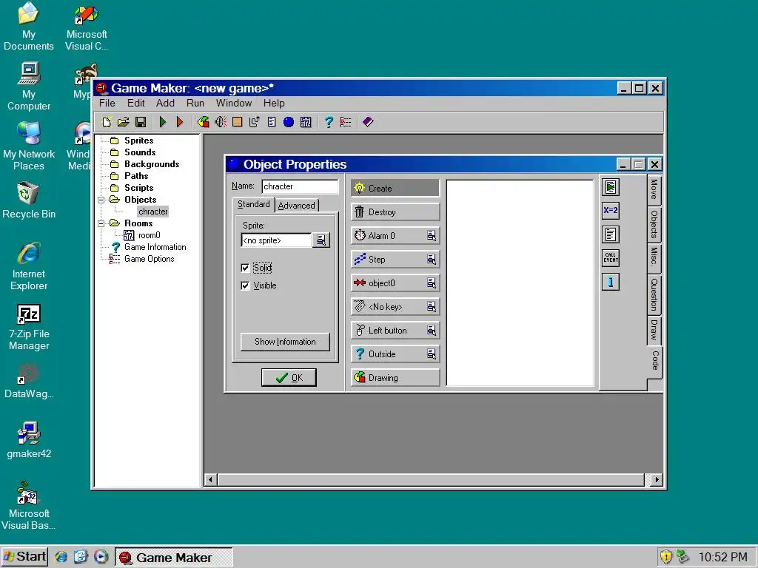Toggle the Solid checkbox

(x=245, y=268)
